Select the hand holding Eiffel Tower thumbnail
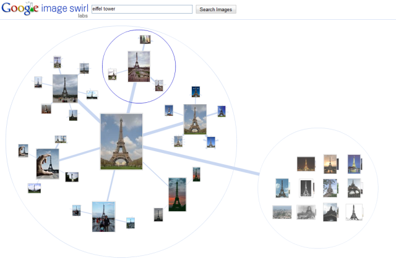396x259 pixels. (x=47, y=163)
